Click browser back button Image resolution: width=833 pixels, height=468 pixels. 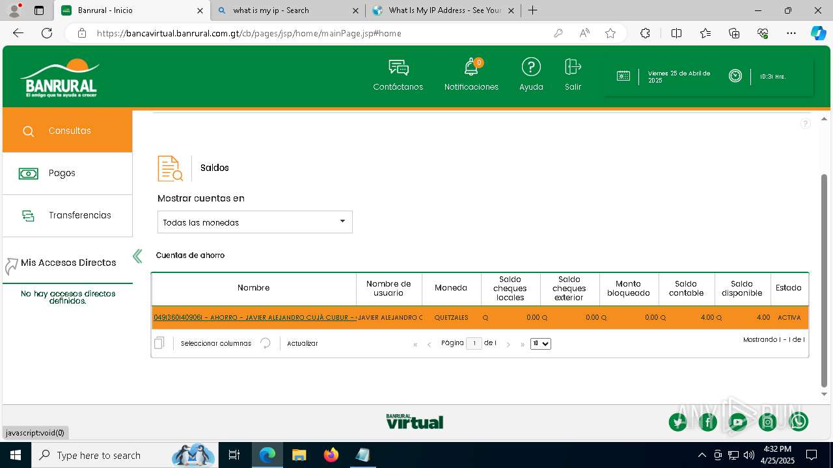pos(18,33)
